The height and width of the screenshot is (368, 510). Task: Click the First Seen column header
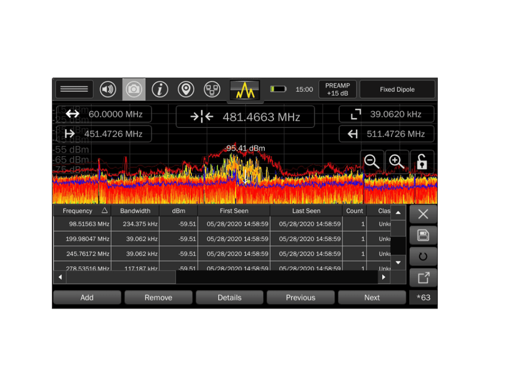(234, 211)
